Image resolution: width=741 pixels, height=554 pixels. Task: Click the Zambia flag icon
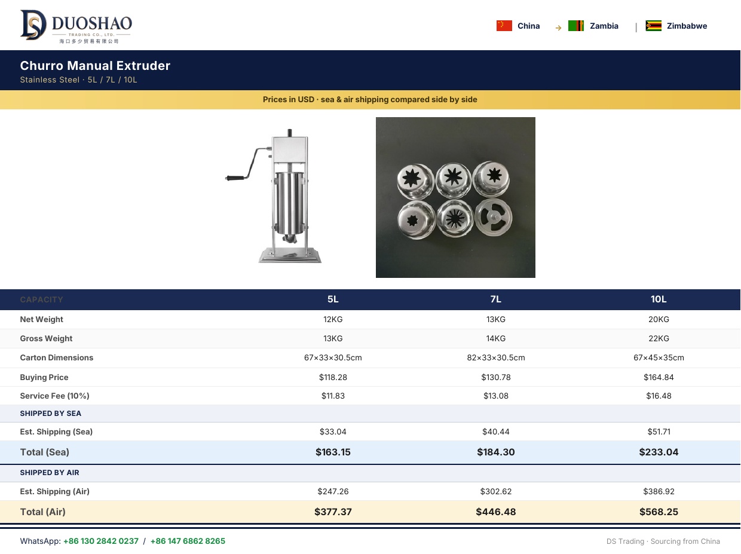[x=576, y=26]
